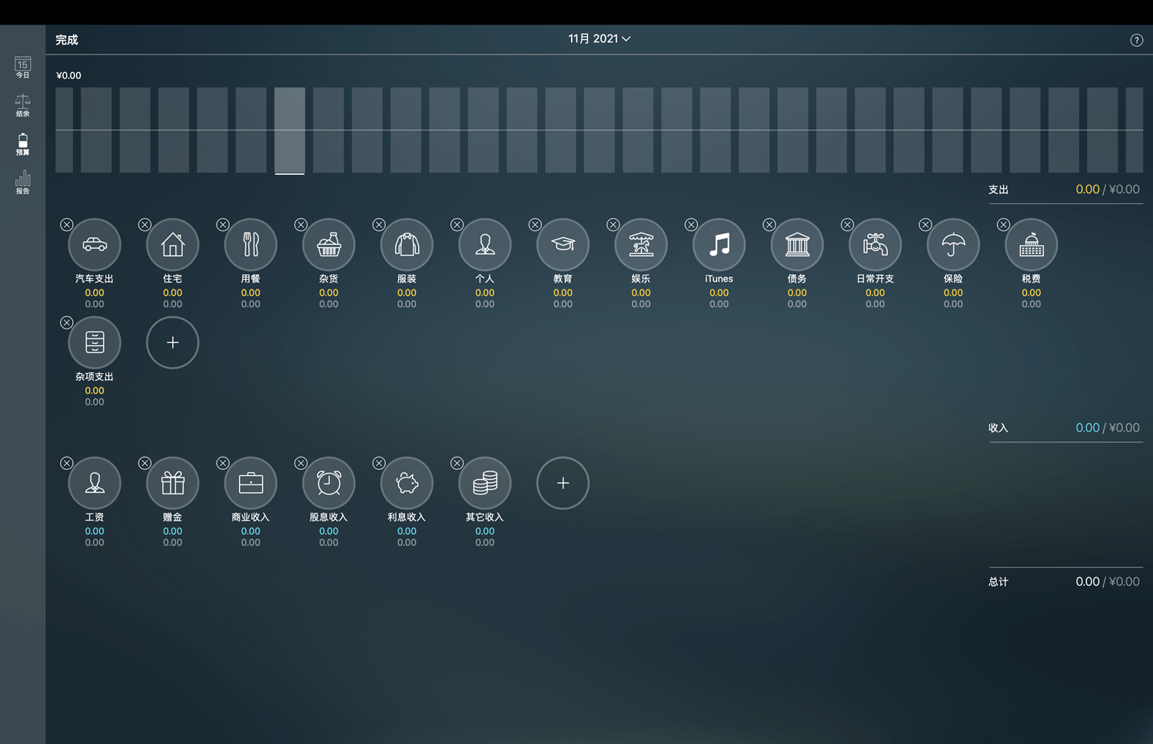The height and width of the screenshot is (744, 1153).
Task: Open the 保险 umbrella category icon
Action: pos(953,245)
